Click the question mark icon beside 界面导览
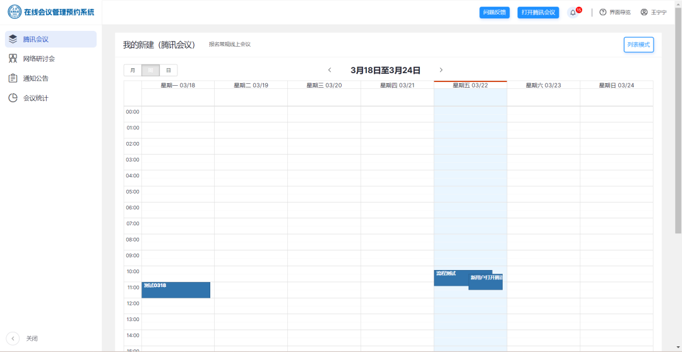682x352 pixels. tap(603, 12)
